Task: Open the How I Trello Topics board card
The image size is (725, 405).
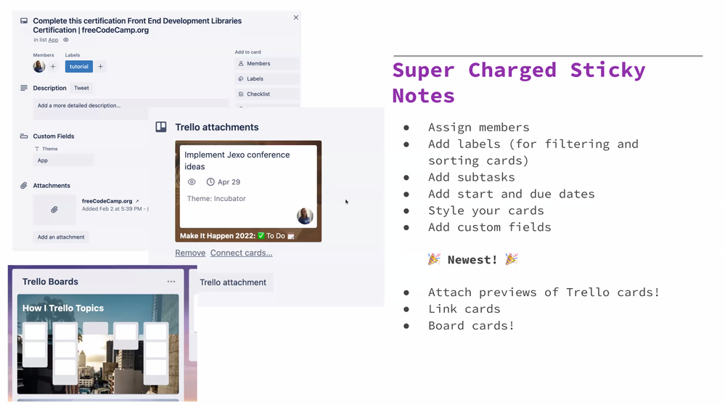Action: [98, 344]
